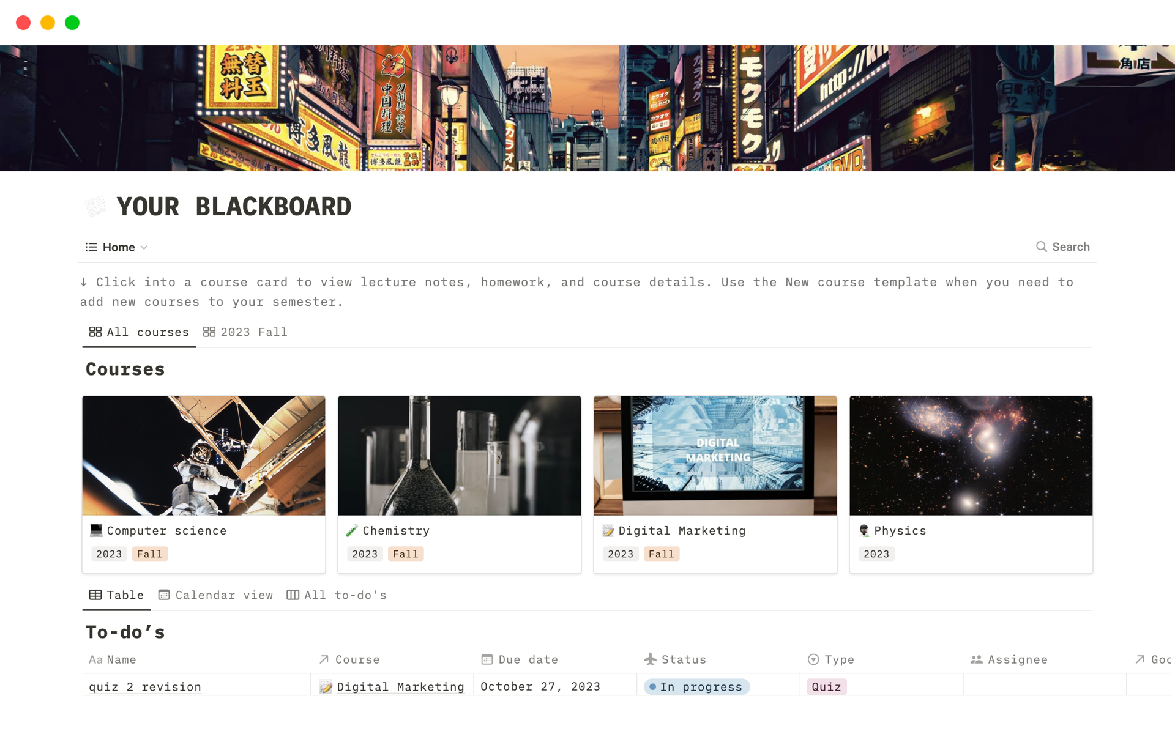The width and height of the screenshot is (1175, 734).
Task: Open the Quiz type tag selector
Action: [826, 687]
